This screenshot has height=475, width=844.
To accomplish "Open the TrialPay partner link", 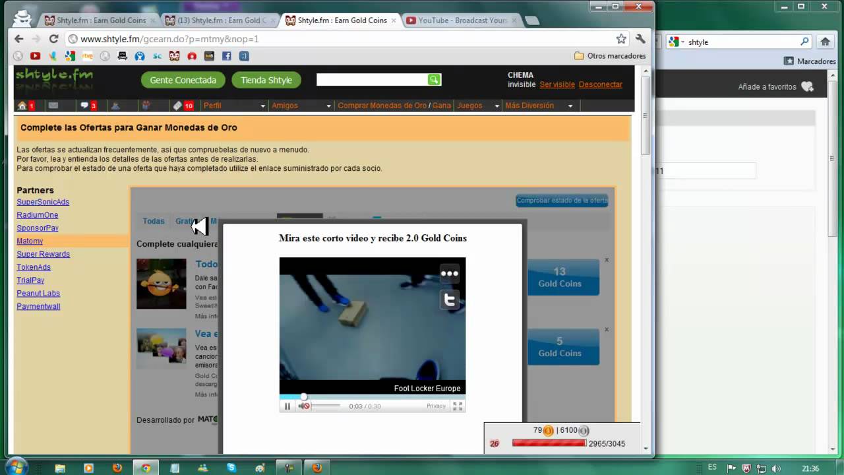I will coord(30,280).
